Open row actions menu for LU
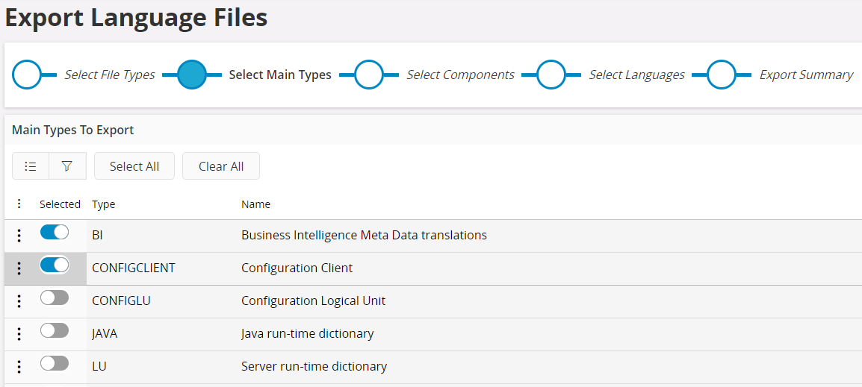This screenshot has height=387, width=862. click(x=19, y=367)
